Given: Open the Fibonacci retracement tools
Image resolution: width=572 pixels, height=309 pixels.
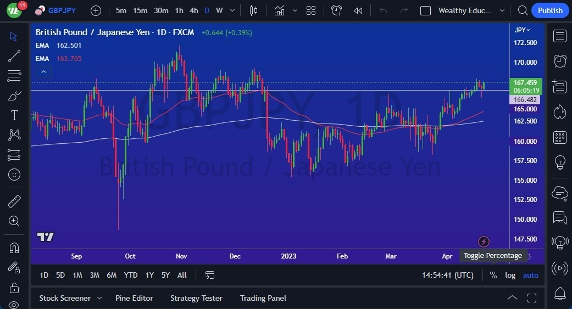Looking at the screenshot, I should click(14, 76).
